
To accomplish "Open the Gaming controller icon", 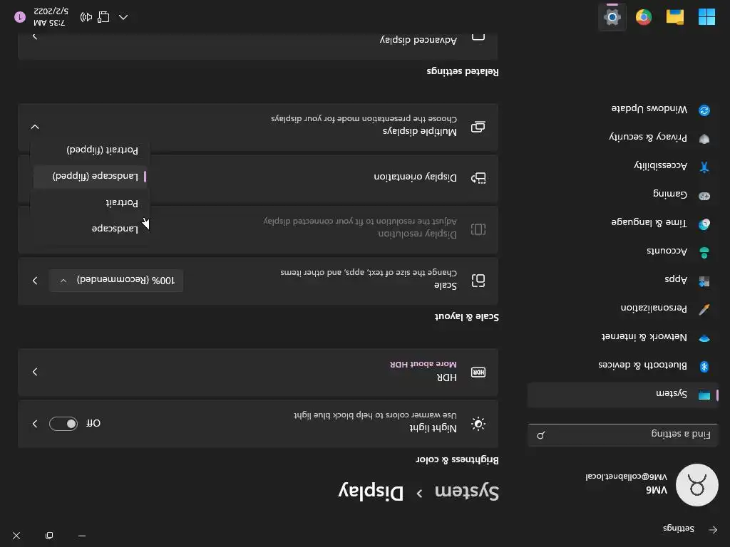I will (x=704, y=196).
